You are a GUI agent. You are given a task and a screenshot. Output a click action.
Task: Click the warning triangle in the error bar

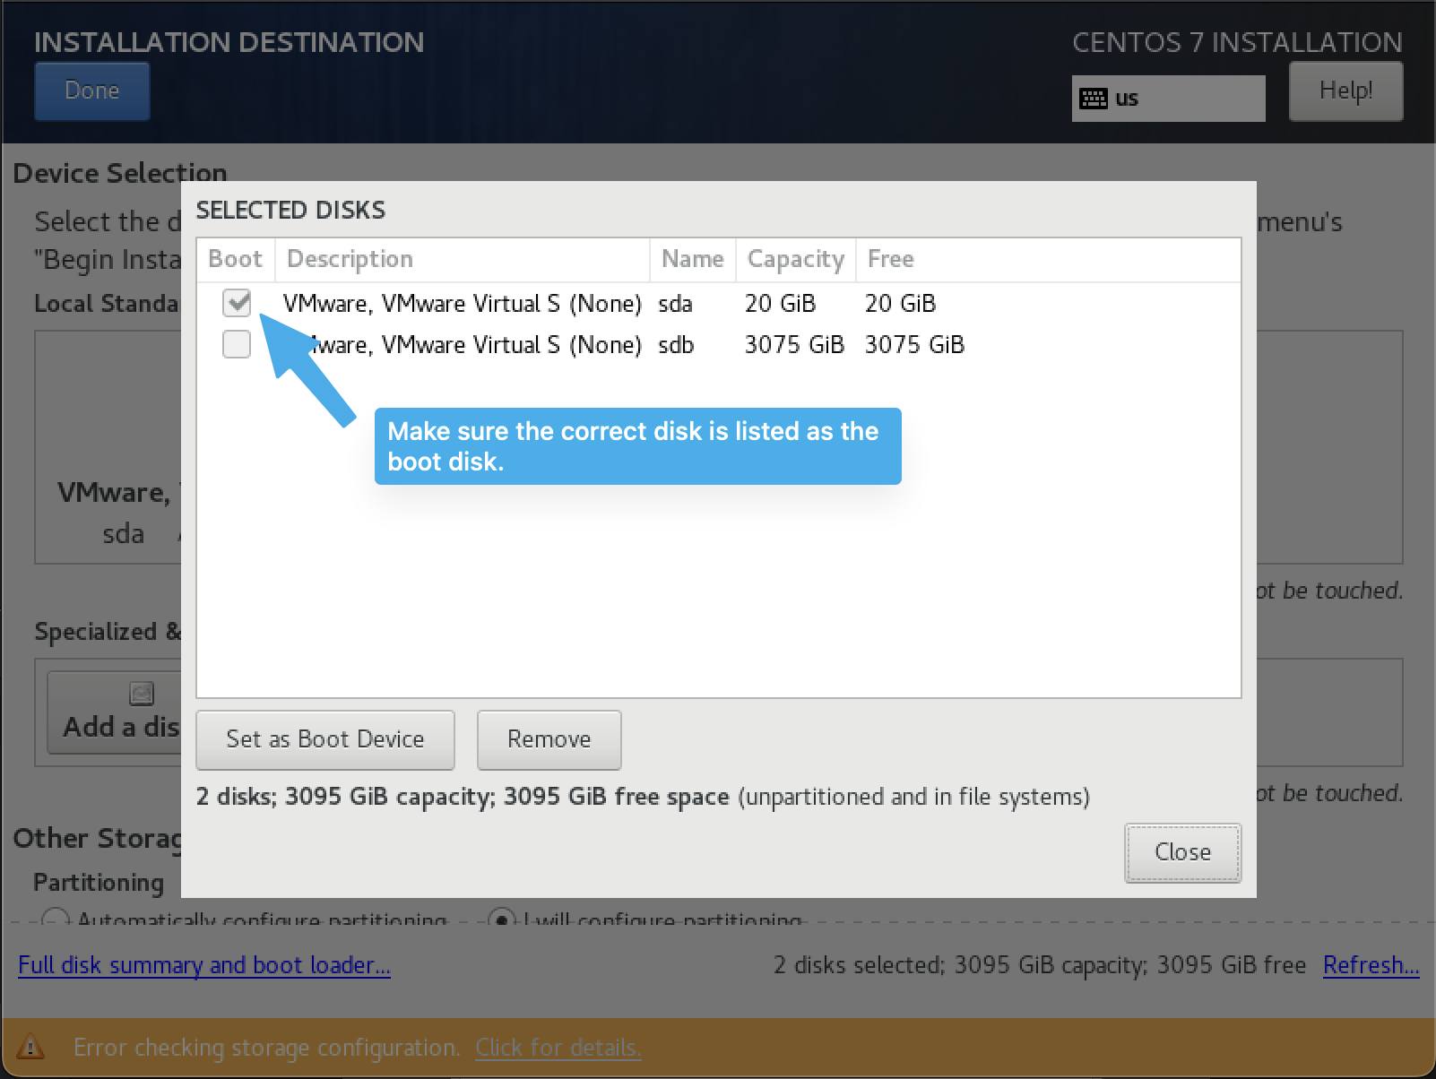coord(33,1048)
